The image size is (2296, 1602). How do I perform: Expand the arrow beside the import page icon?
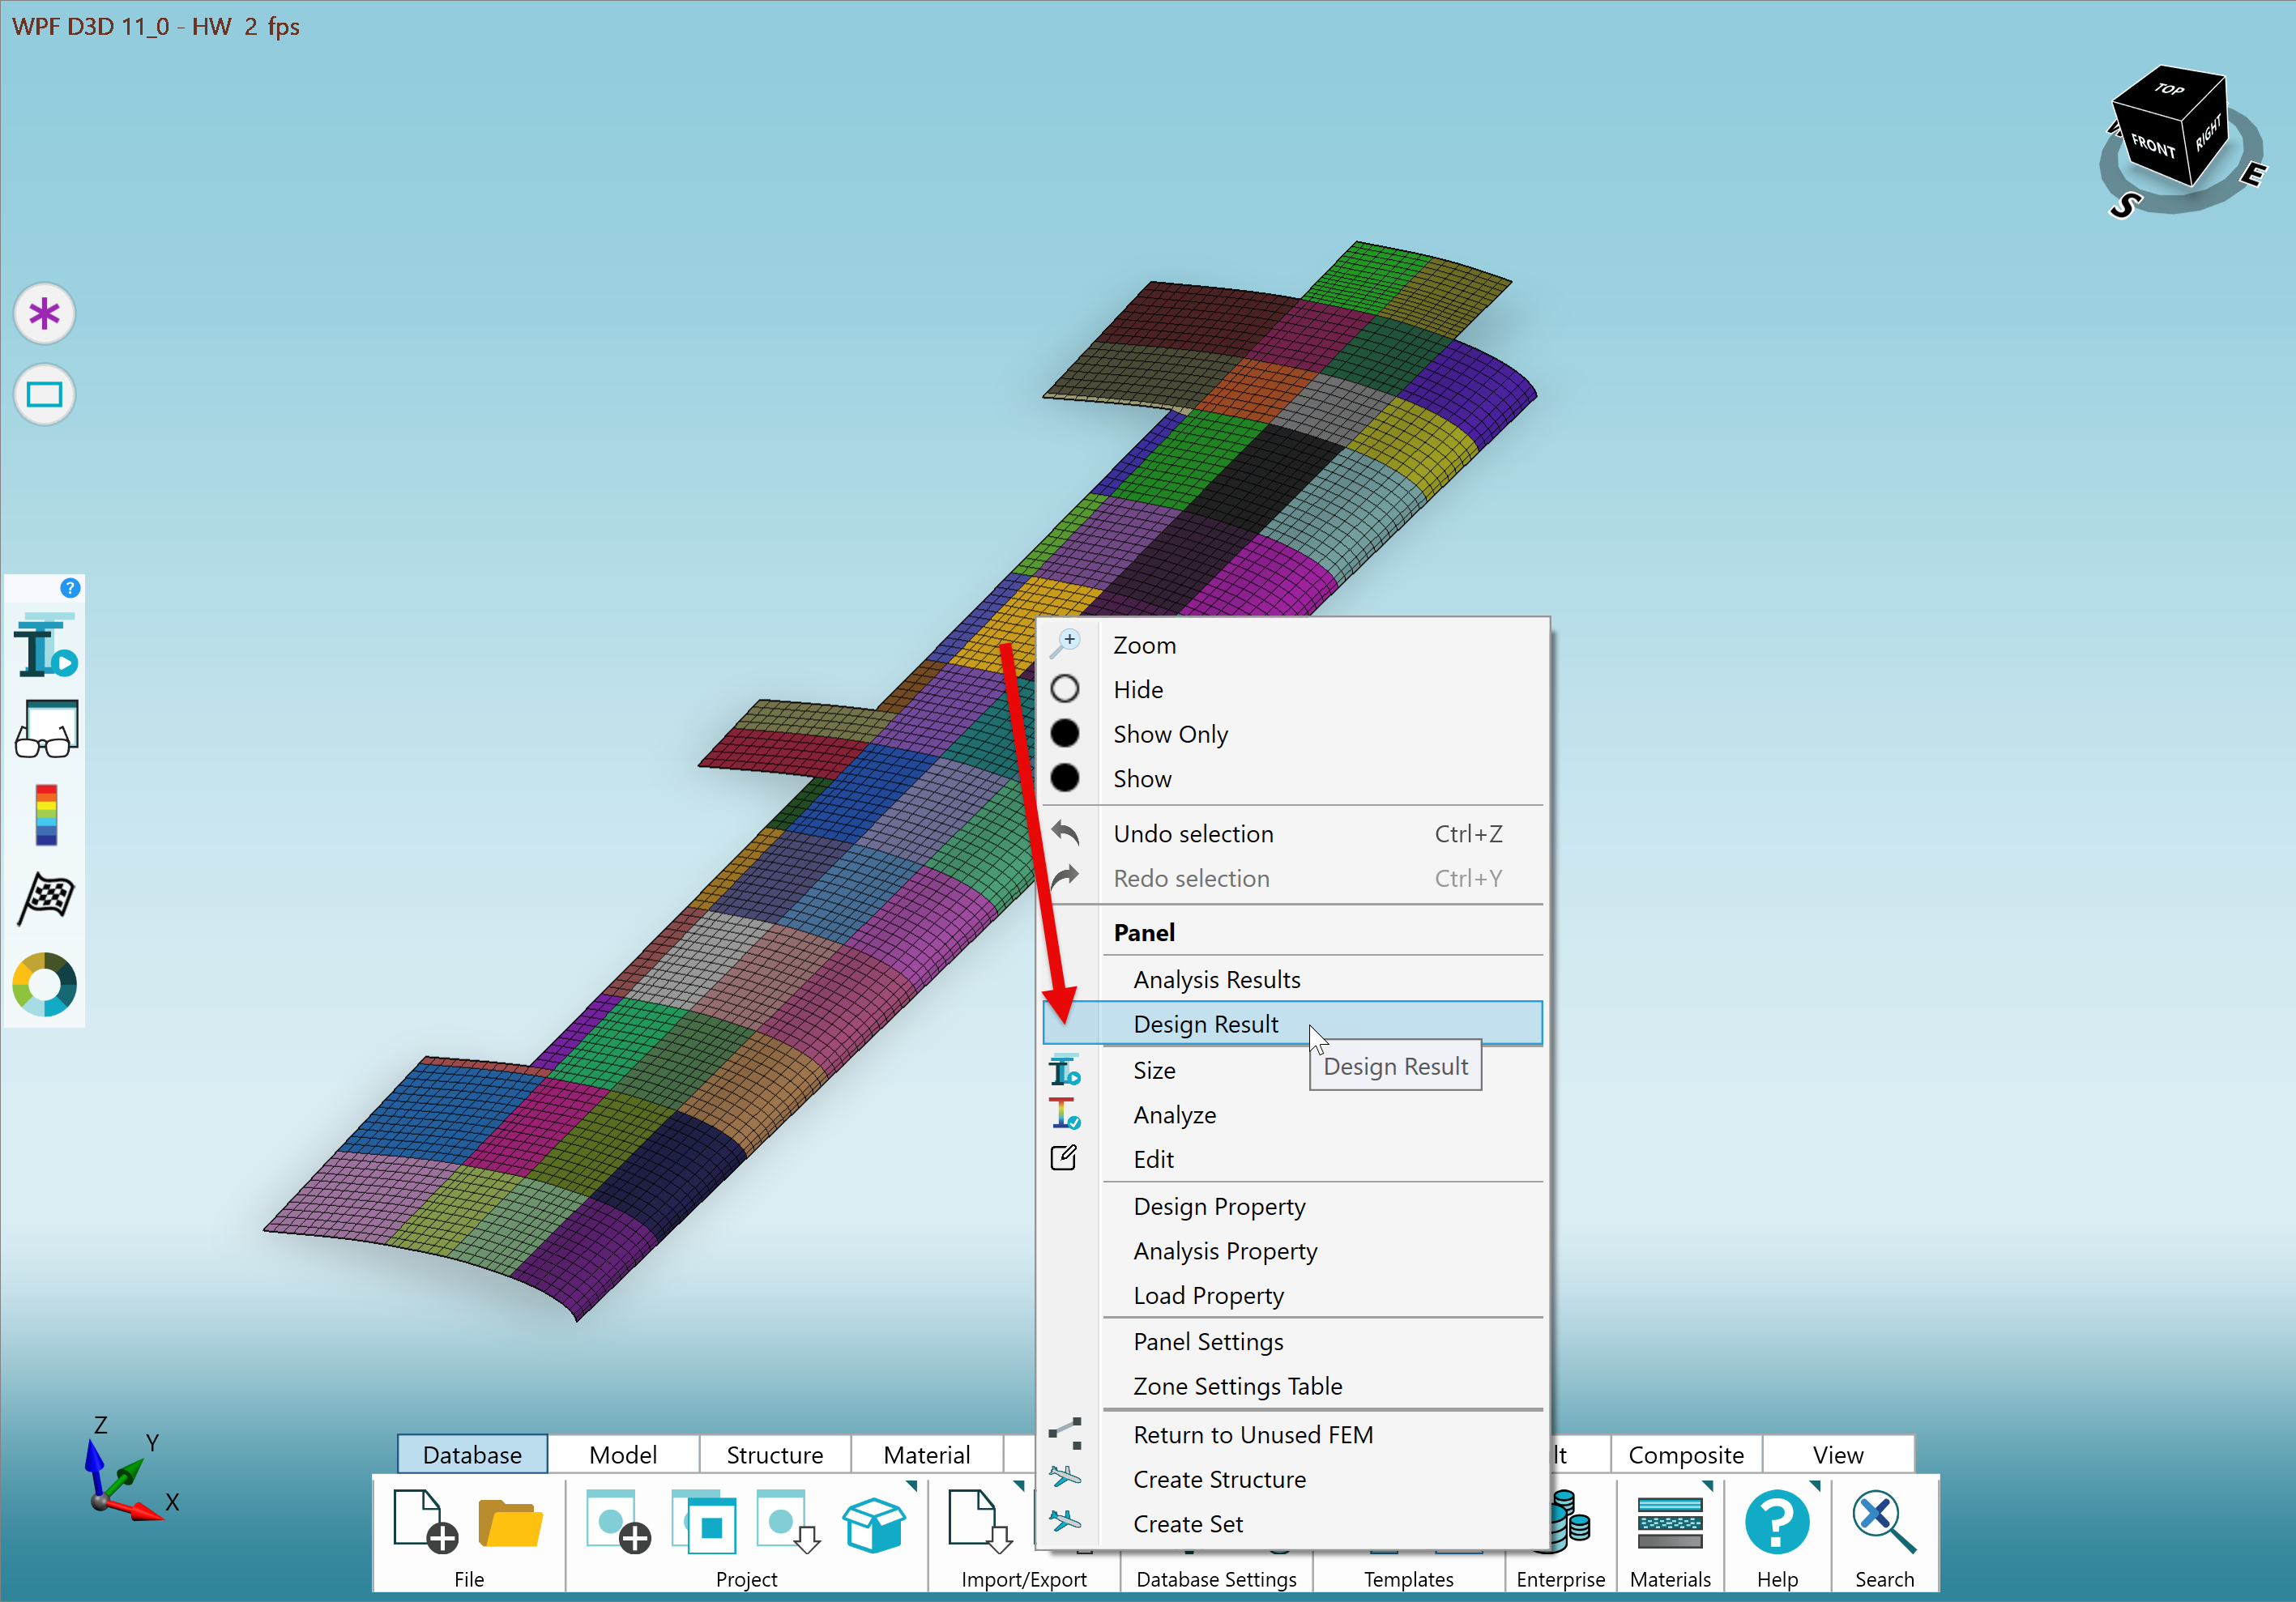(1018, 1486)
